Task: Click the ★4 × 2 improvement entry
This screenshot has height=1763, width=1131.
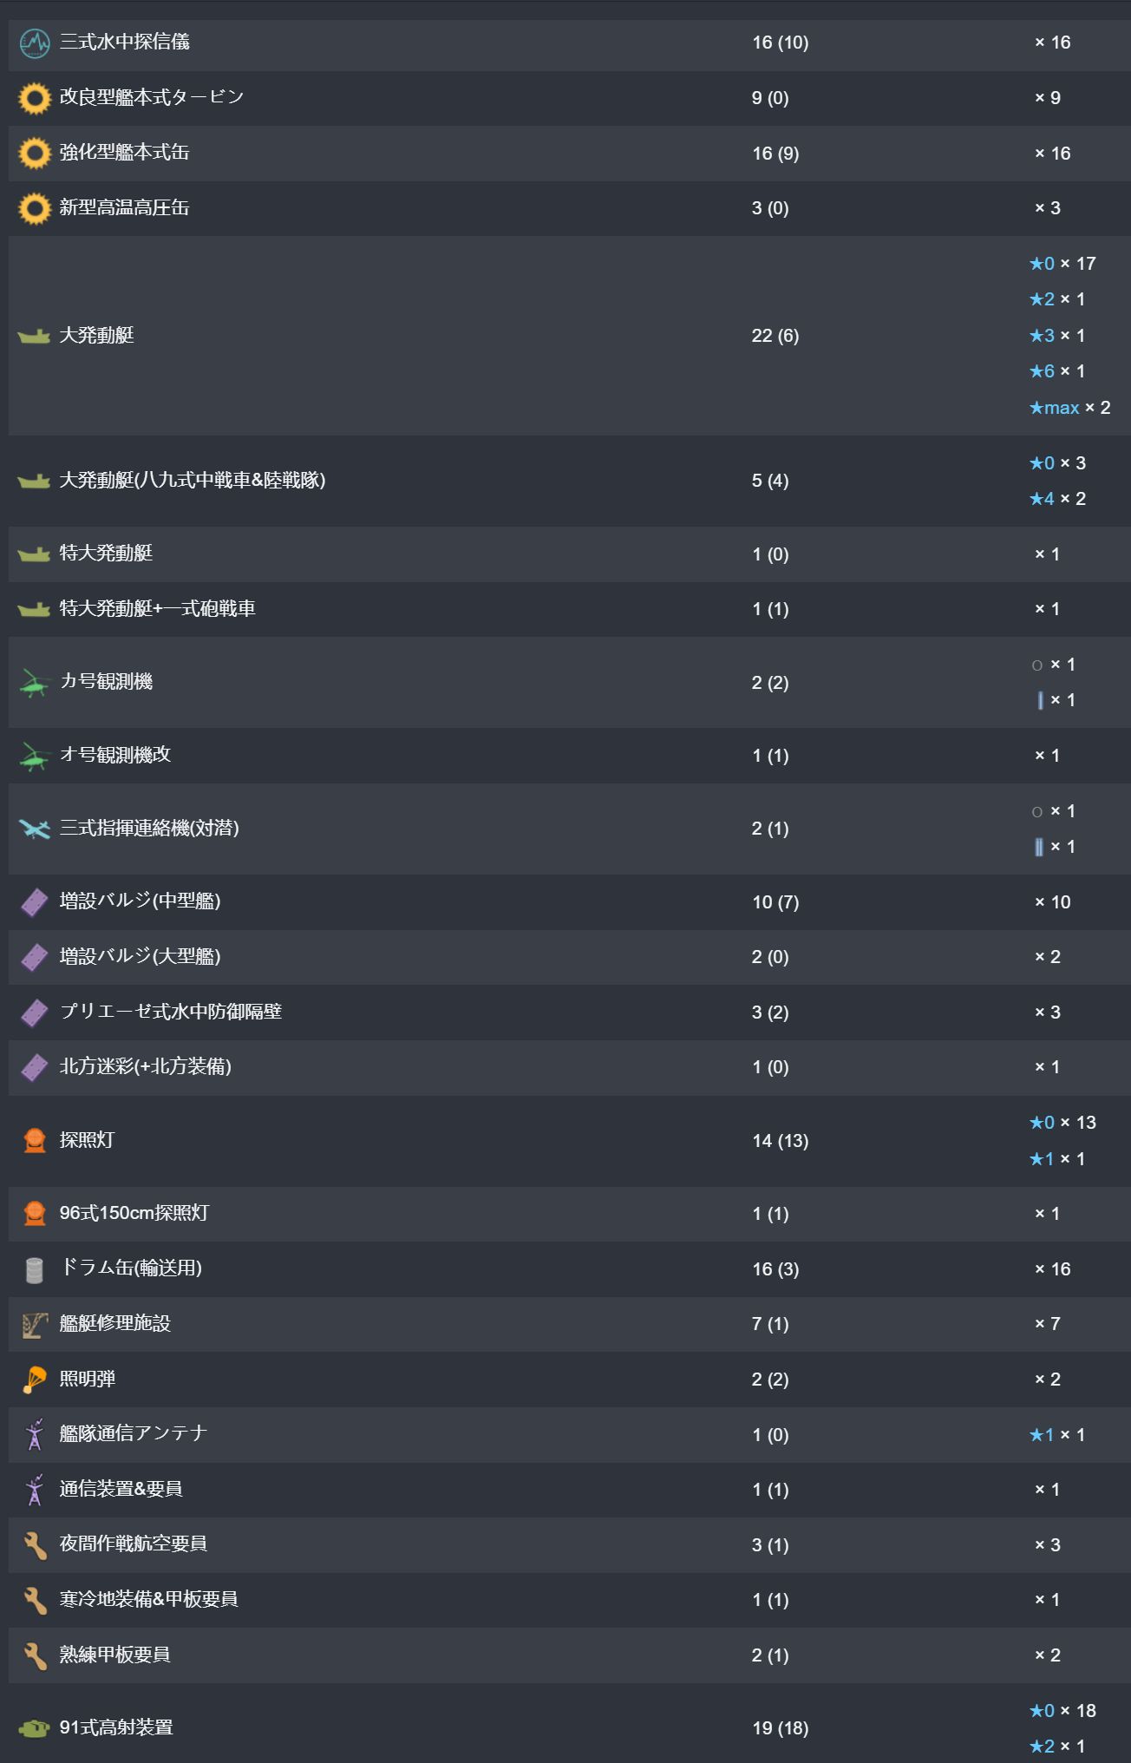Action: [x=1057, y=499]
